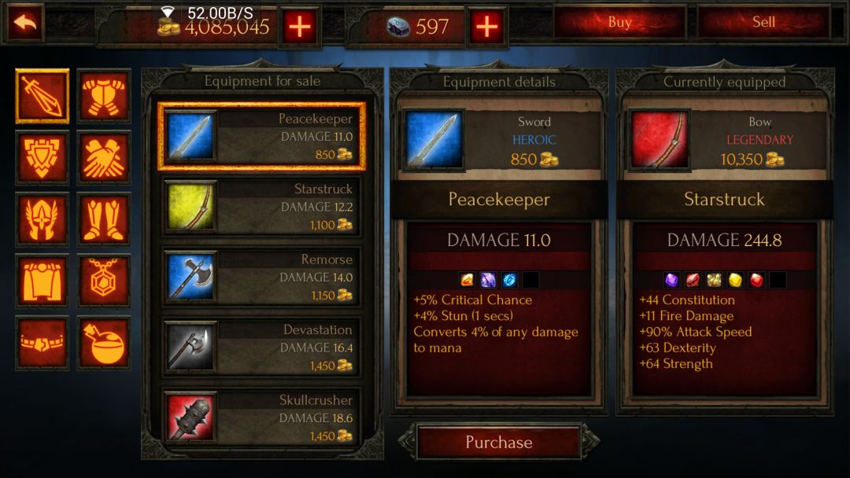
Task: Choose Devastation axe for 1,450 gold
Action: click(262, 348)
